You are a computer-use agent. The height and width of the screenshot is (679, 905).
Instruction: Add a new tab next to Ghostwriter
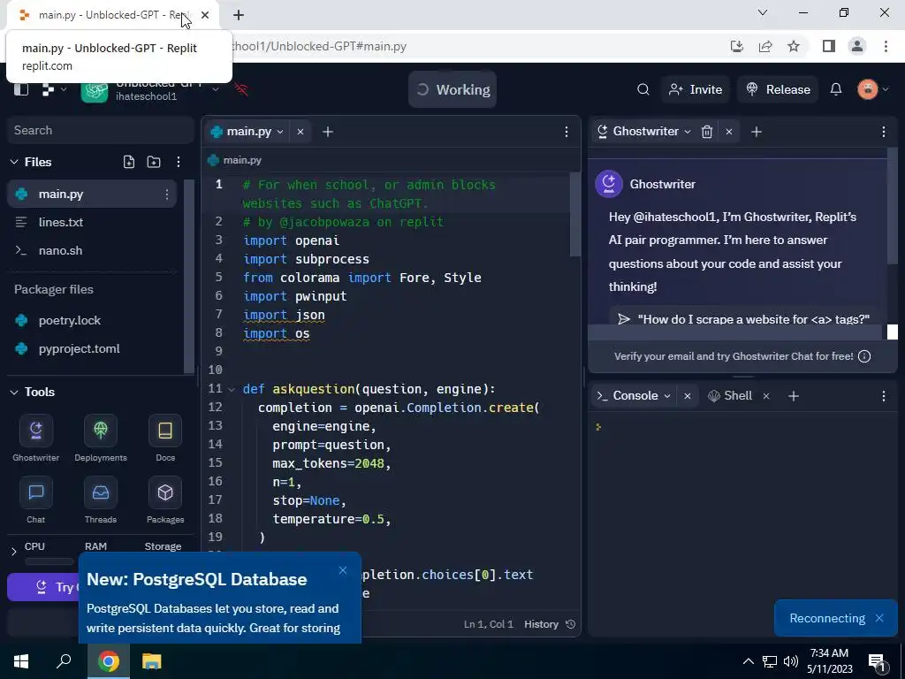(x=757, y=132)
